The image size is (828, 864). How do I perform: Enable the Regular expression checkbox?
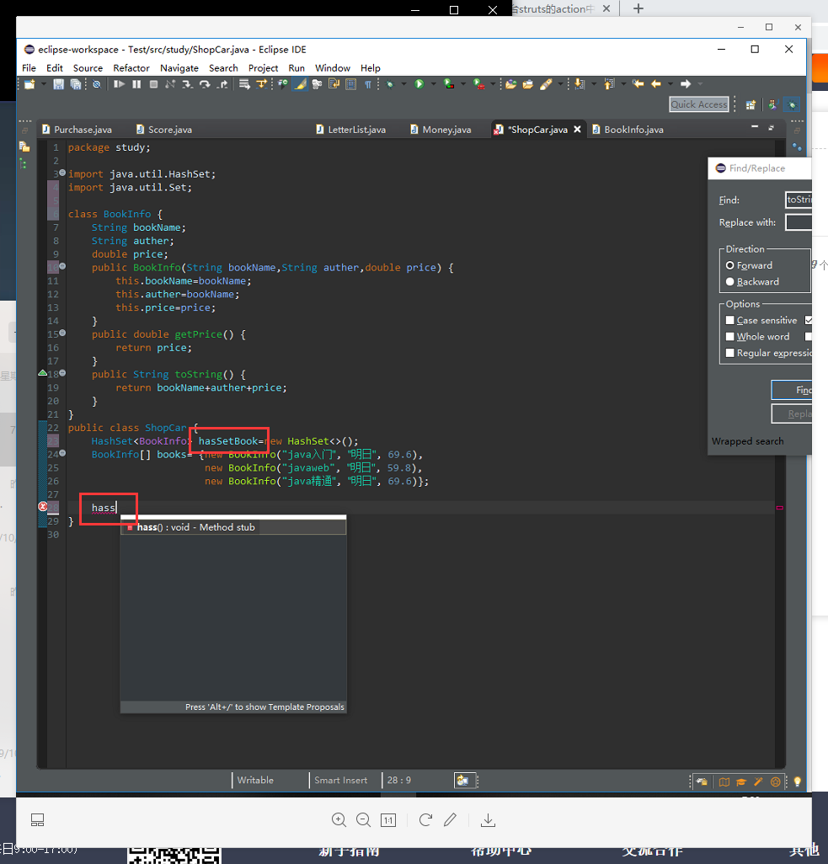(x=730, y=353)
